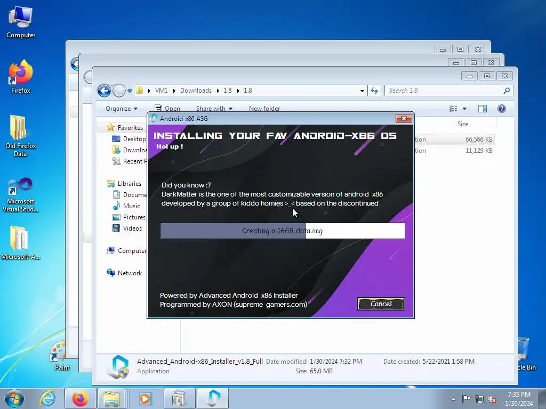Click the search magnifier icon
The width and height of the screenshot is (546, 409).
coord(507,91)
